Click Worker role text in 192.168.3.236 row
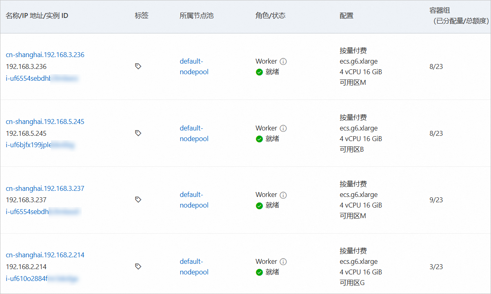Screen dimensions: 491x294 click(267, 61)
